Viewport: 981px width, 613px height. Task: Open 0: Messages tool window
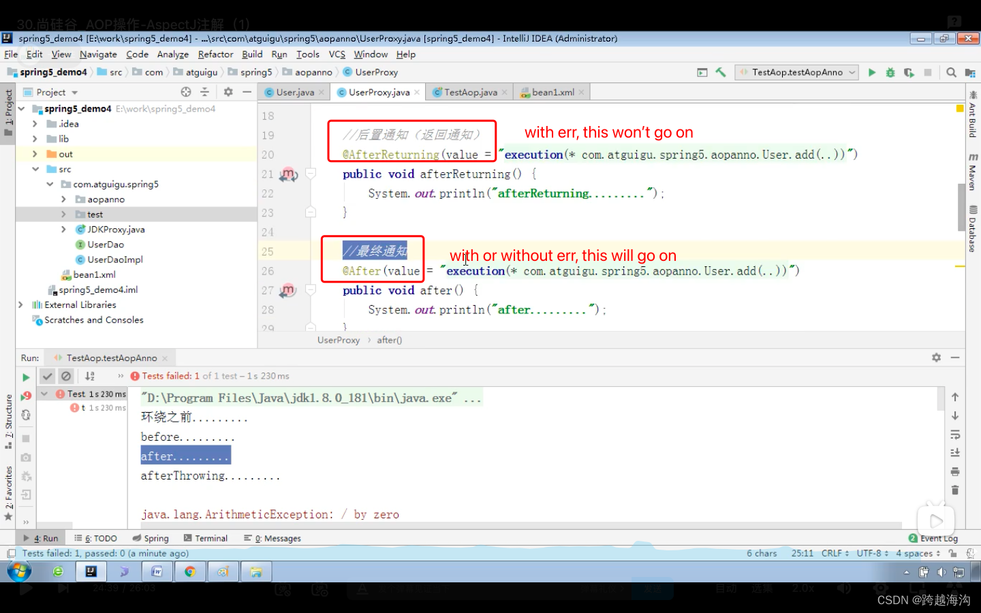click(272, 538)
